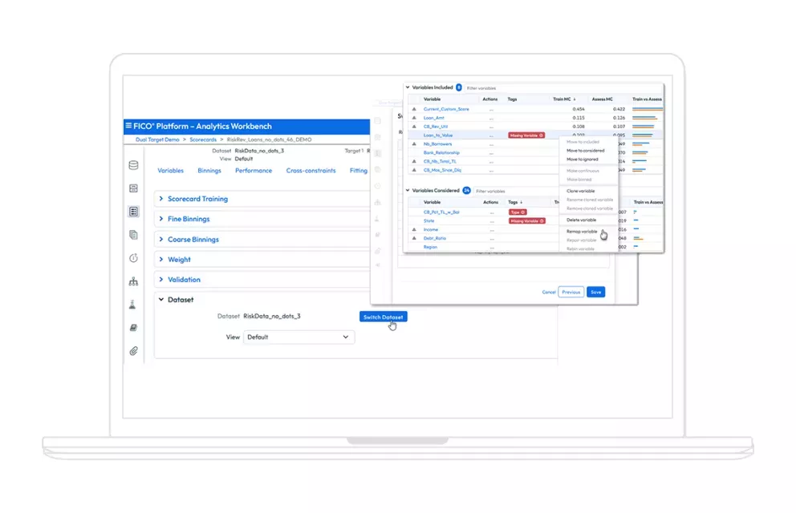Select the database icon in the left sidebar
The image size is (796, 513).
(x=132, y=165)
